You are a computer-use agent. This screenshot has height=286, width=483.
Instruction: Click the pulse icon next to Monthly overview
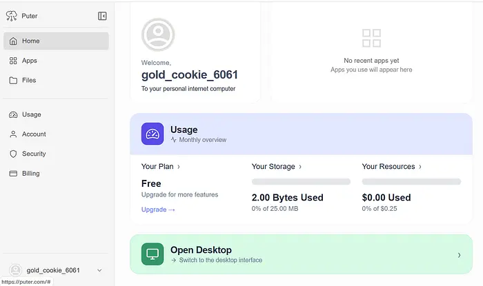174,140
